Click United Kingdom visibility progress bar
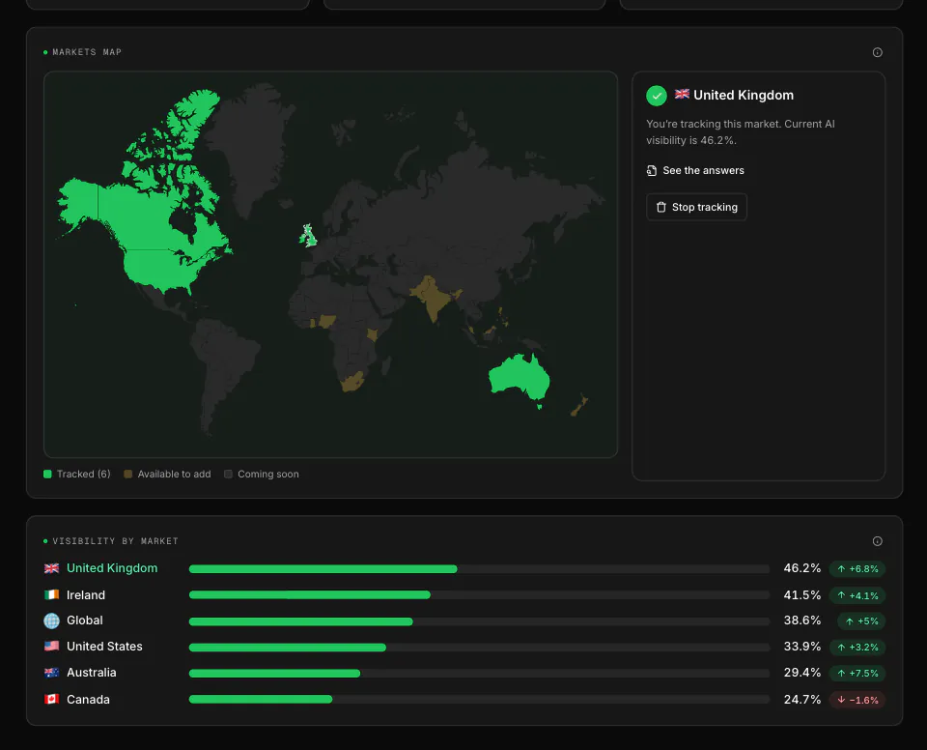Image resolution: width=927 pixels, height=750 pixels. (479, 569)
